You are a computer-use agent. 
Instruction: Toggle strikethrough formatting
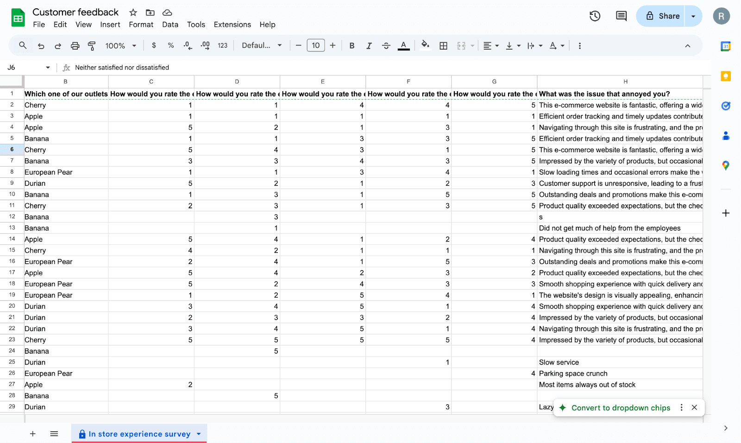tap(386, 45)
